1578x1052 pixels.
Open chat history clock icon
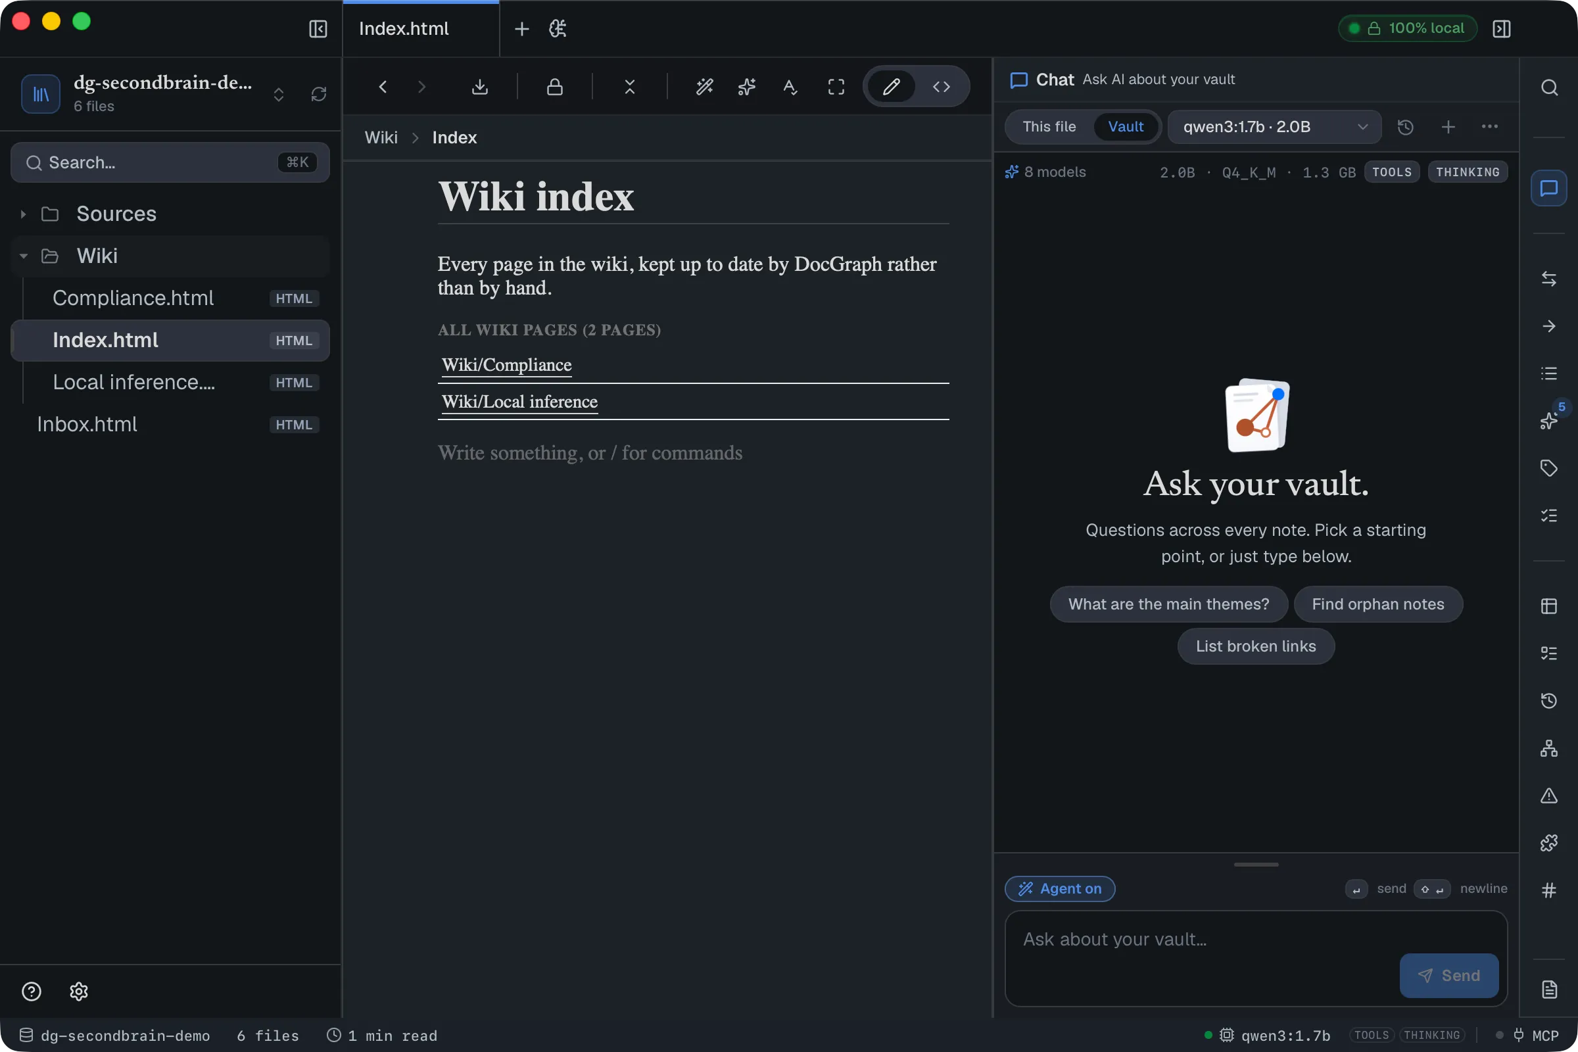(1406, 127)
